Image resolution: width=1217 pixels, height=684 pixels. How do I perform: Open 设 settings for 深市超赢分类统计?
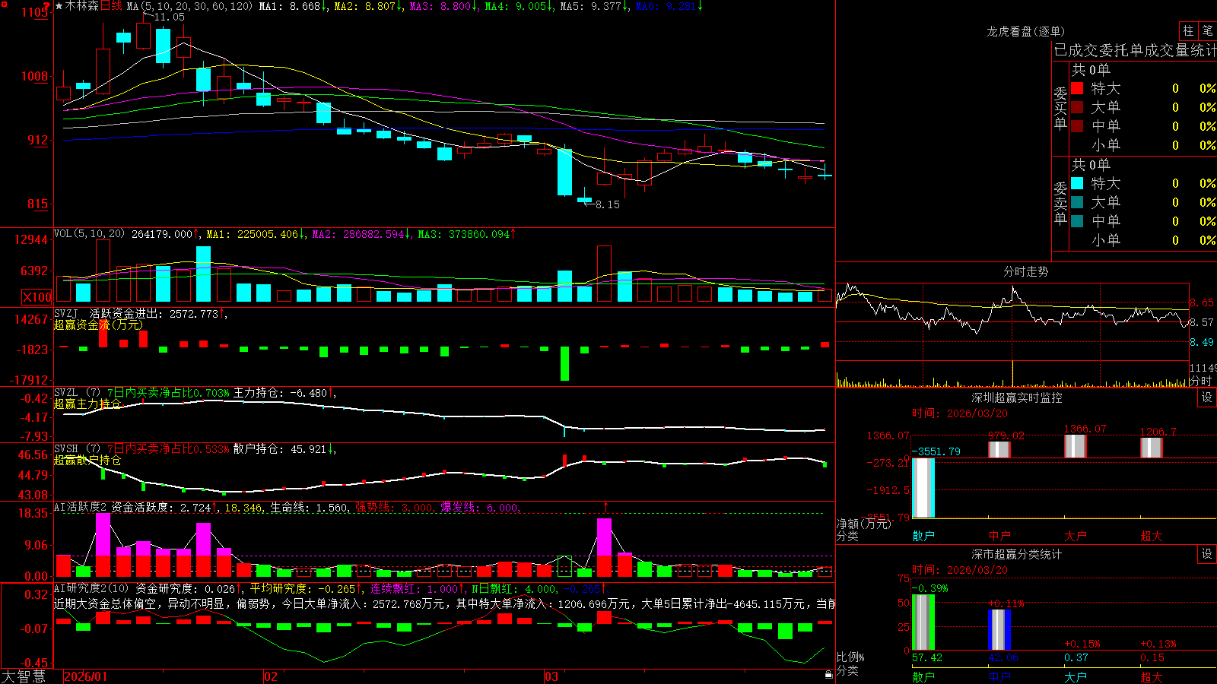coord(1207,554)
